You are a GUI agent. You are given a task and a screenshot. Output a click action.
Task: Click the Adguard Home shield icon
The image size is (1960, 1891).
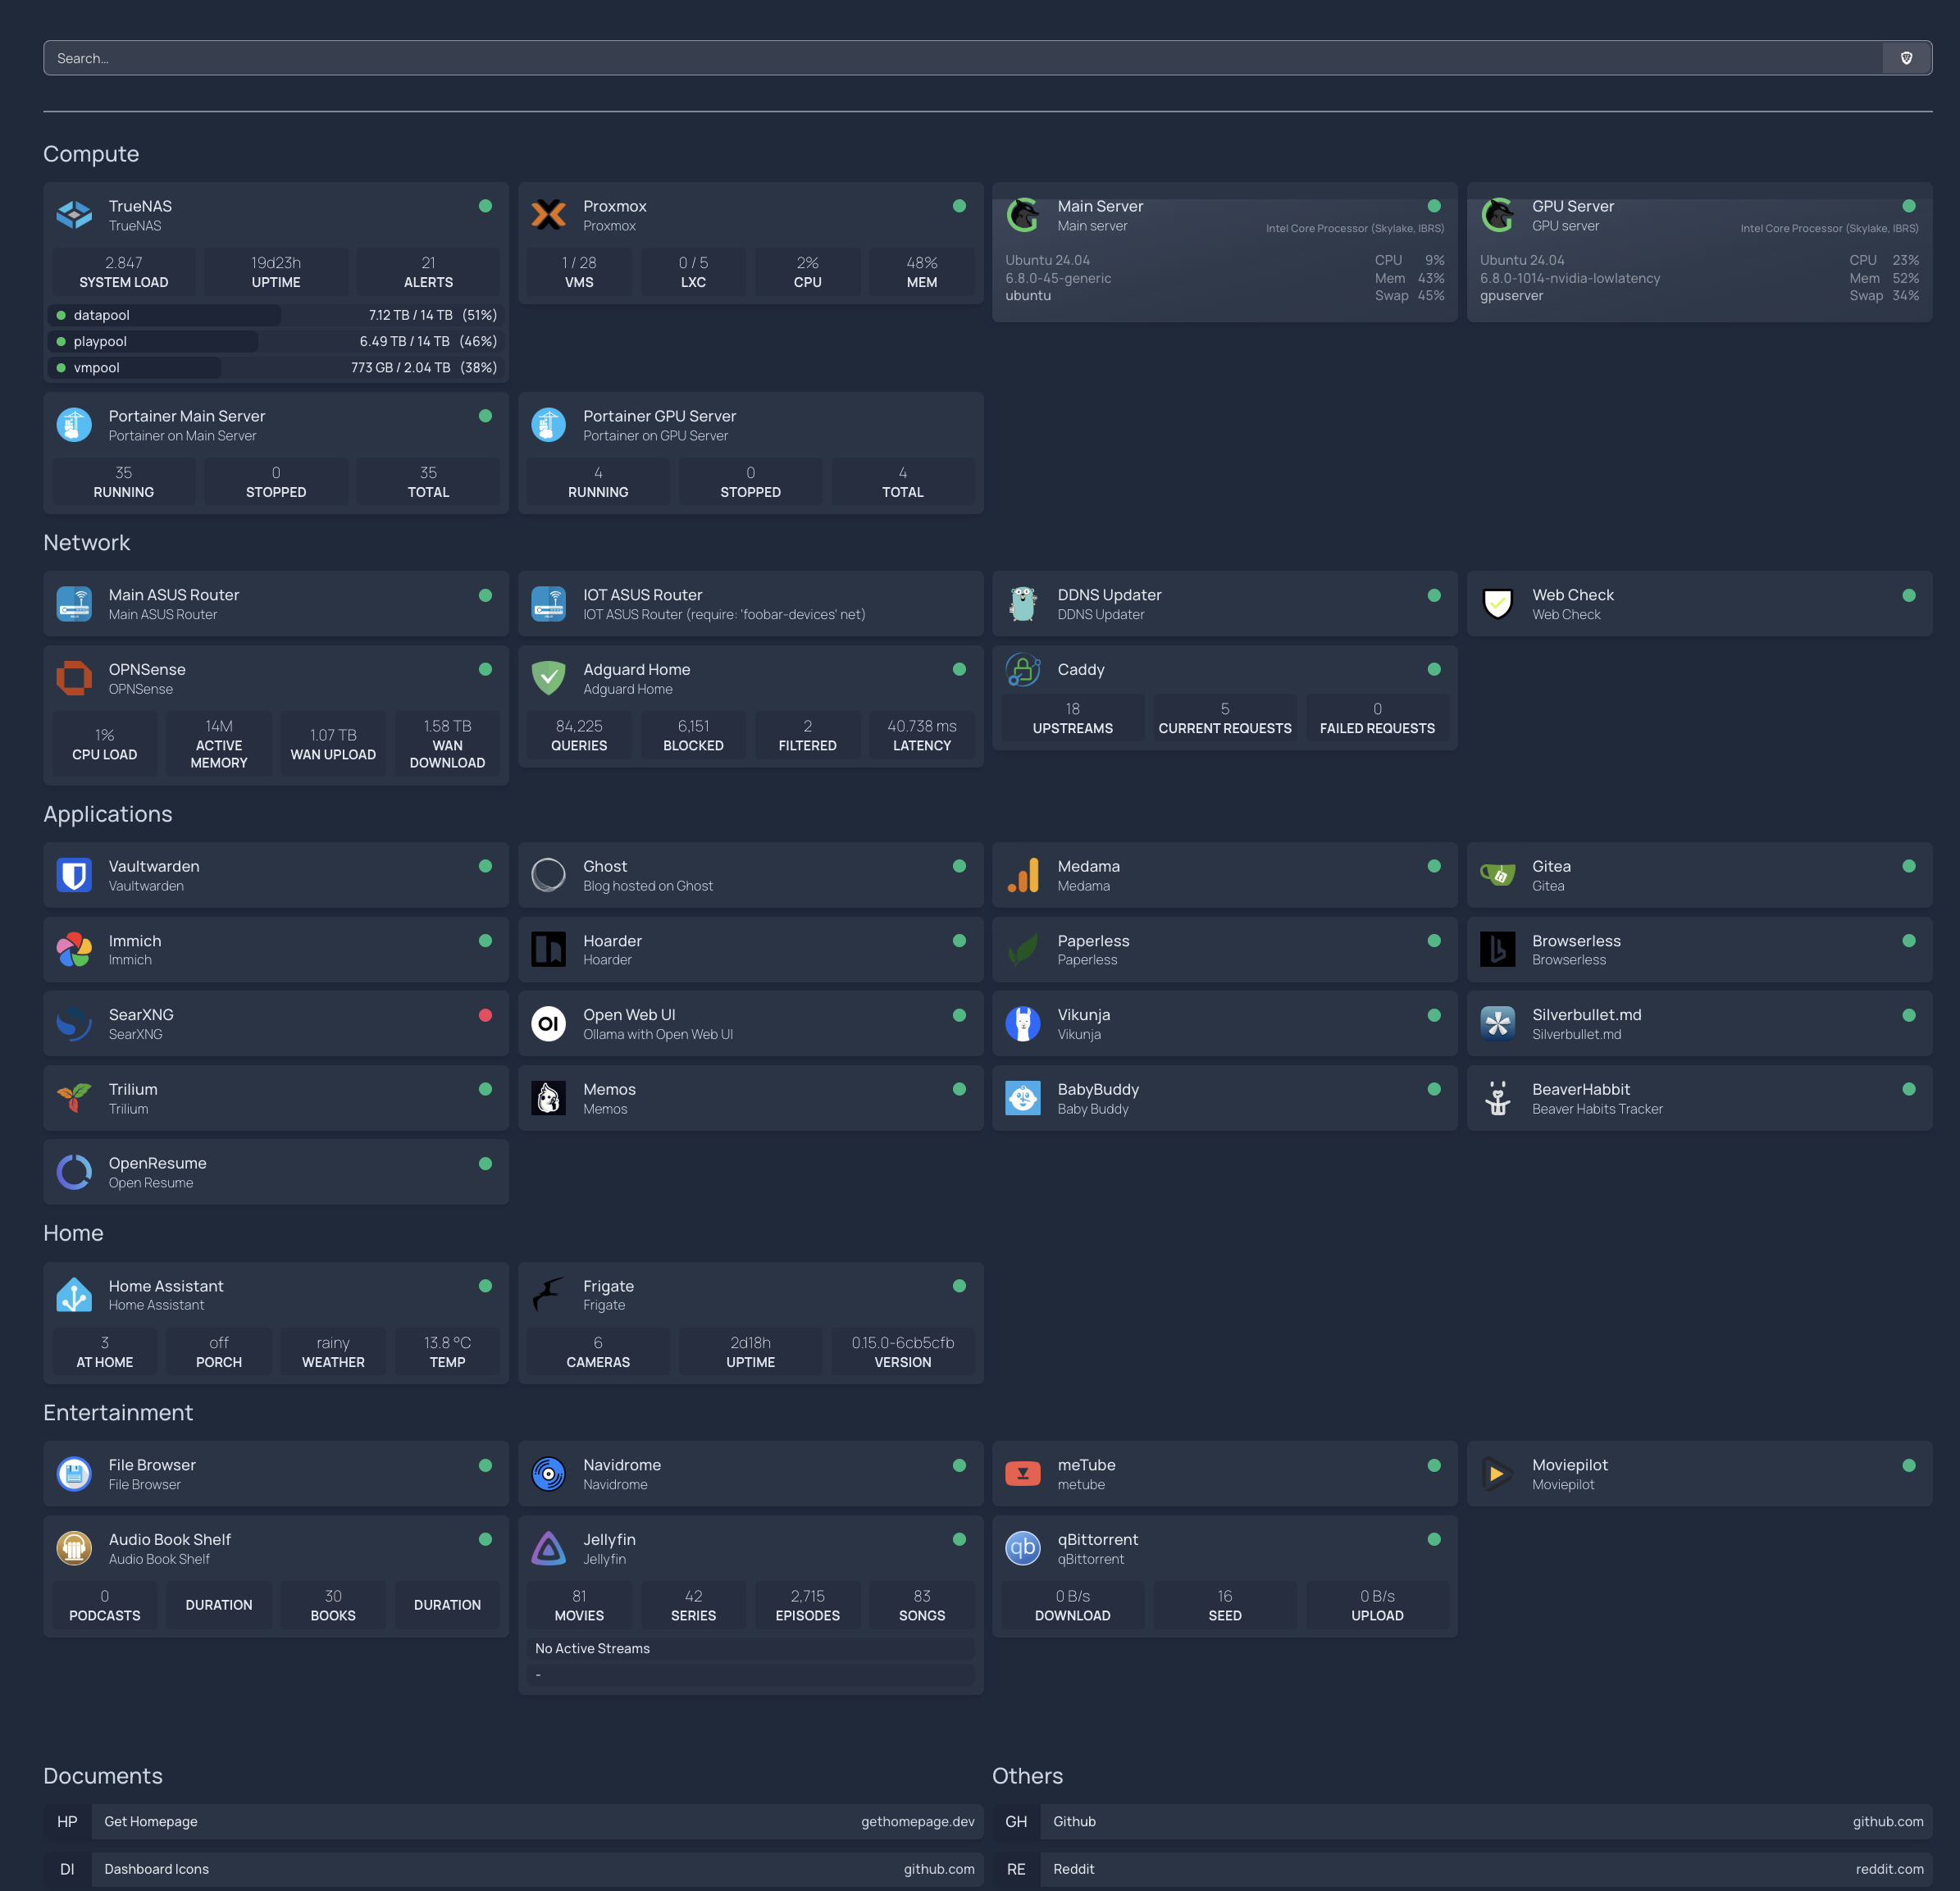coord(548,678)
